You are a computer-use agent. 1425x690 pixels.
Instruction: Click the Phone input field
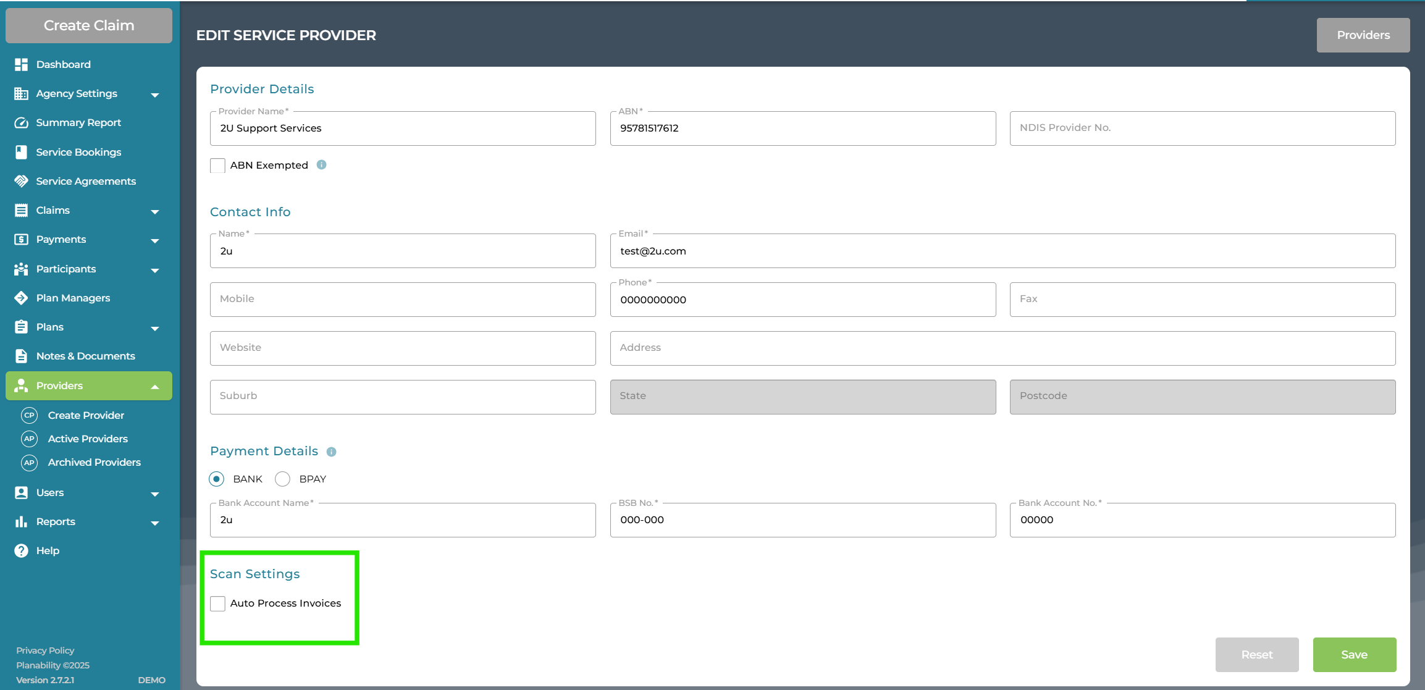pyautogui.click(x=803, y=300)
